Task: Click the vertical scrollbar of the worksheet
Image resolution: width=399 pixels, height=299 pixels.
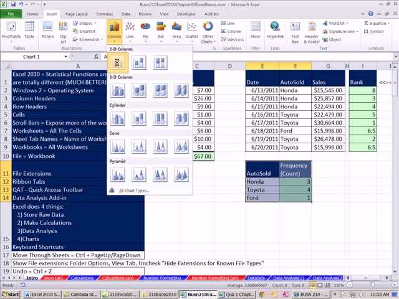Action: (396, 168)
